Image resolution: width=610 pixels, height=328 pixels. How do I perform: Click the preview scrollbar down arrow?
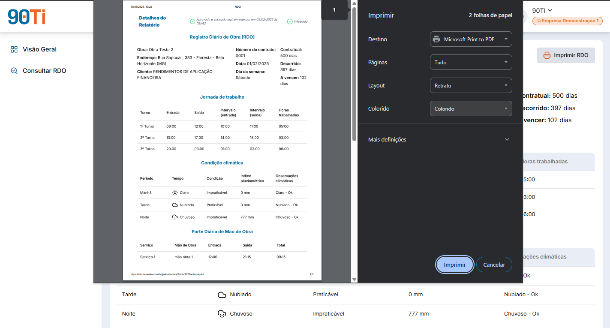(x=354, y=280)
